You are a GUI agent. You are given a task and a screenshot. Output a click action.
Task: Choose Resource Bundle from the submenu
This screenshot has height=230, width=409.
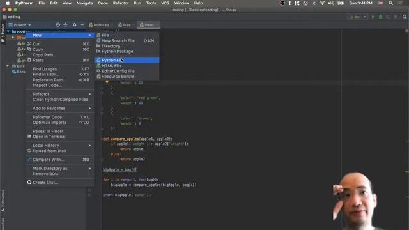tap(127, 77)
